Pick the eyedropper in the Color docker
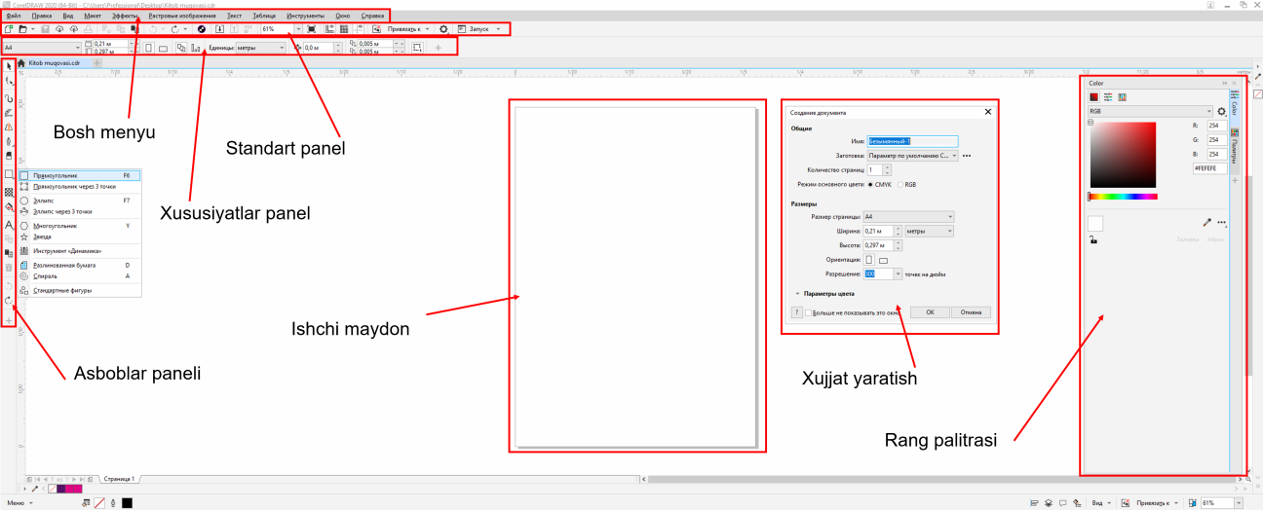Viewport: 1263px width, 510px height. pos(1206,223)
